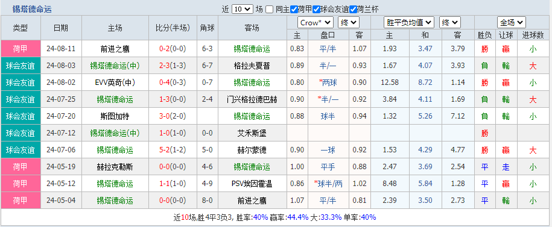Click the 球会友谊 tag for 24-07-20

point(21,116)
